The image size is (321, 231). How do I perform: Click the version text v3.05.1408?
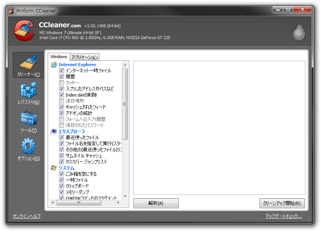tap(102, 26)
